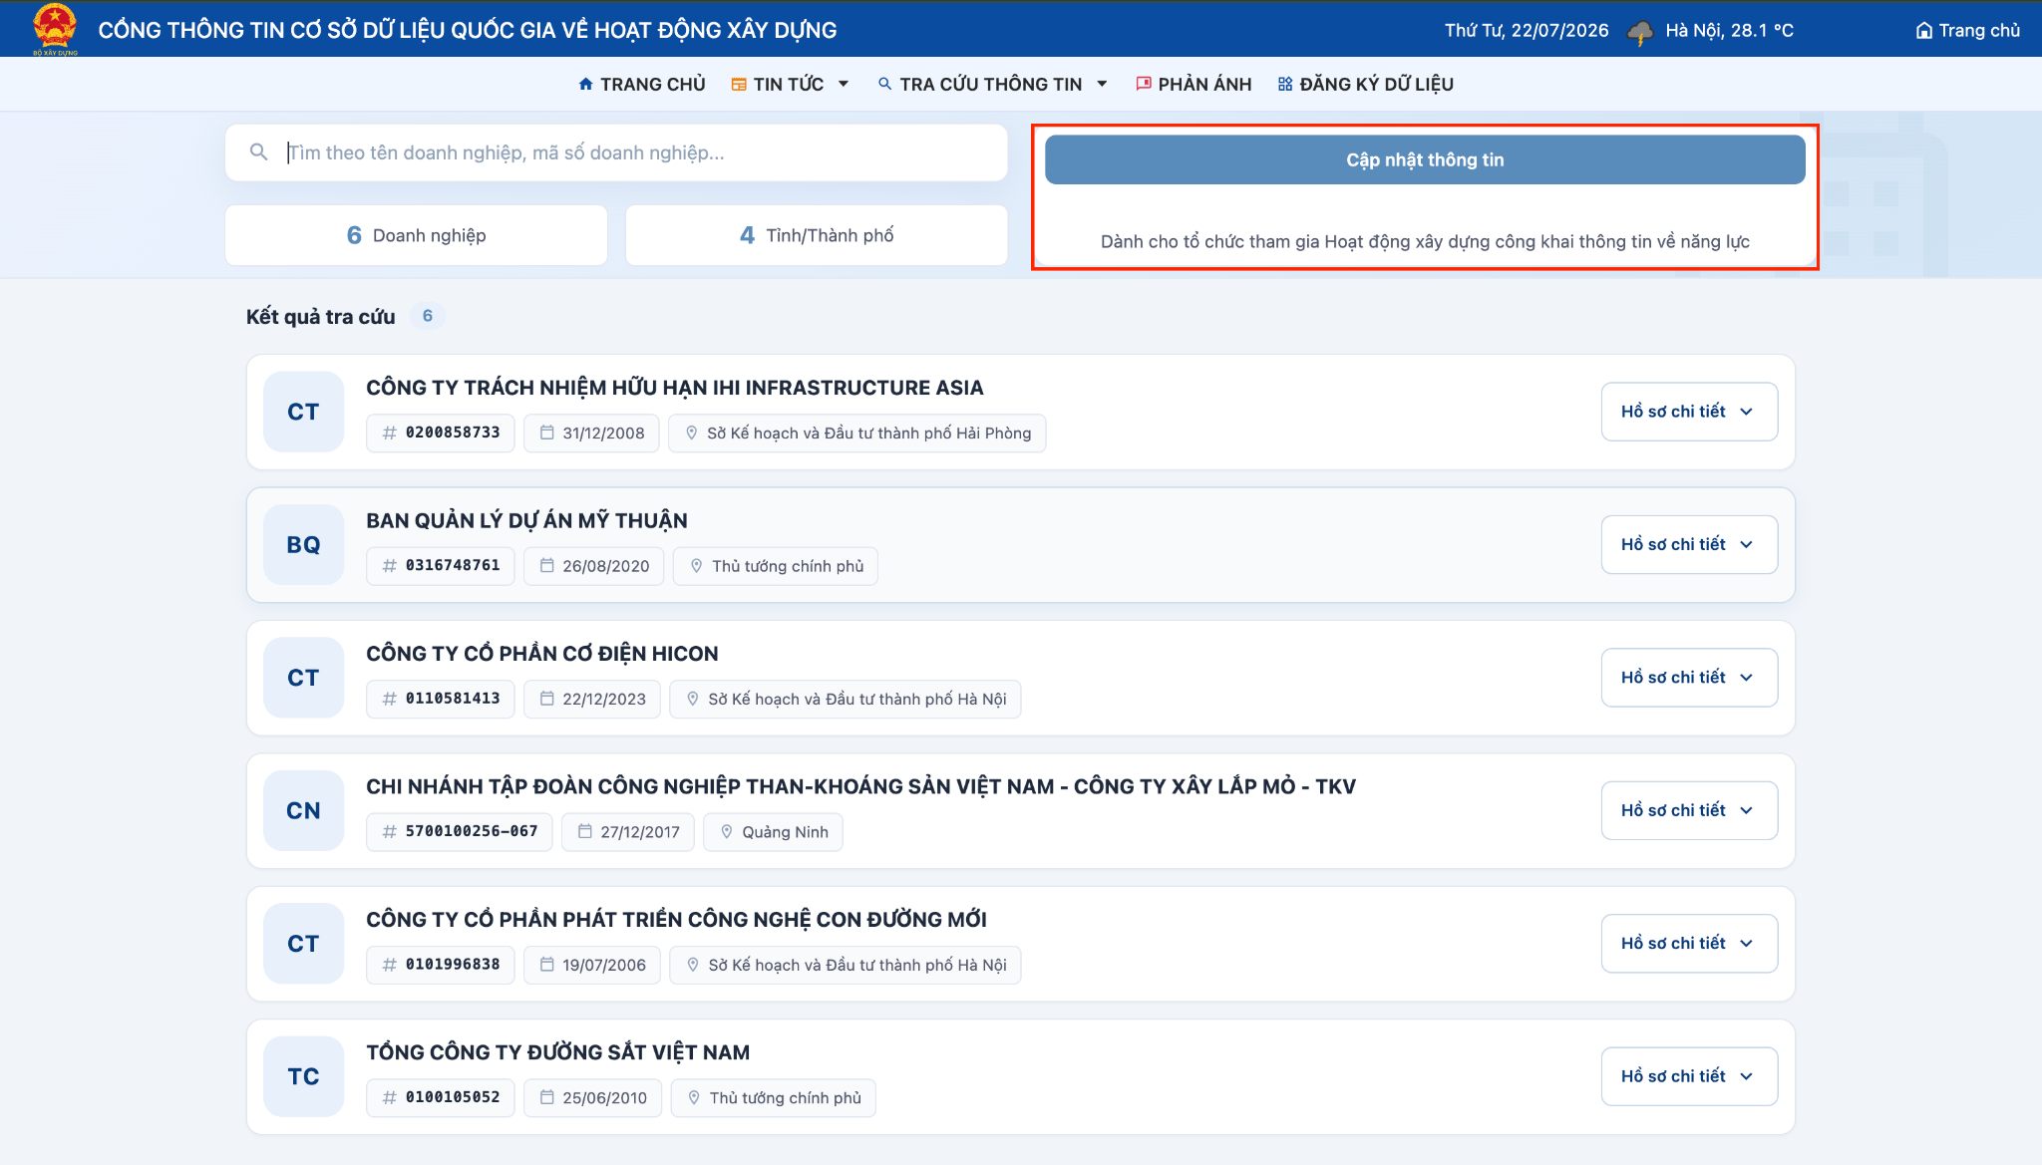Click the house icon beside TRANG CHỦ
Screen dimensions: 2042x1165
coord(585,84)
